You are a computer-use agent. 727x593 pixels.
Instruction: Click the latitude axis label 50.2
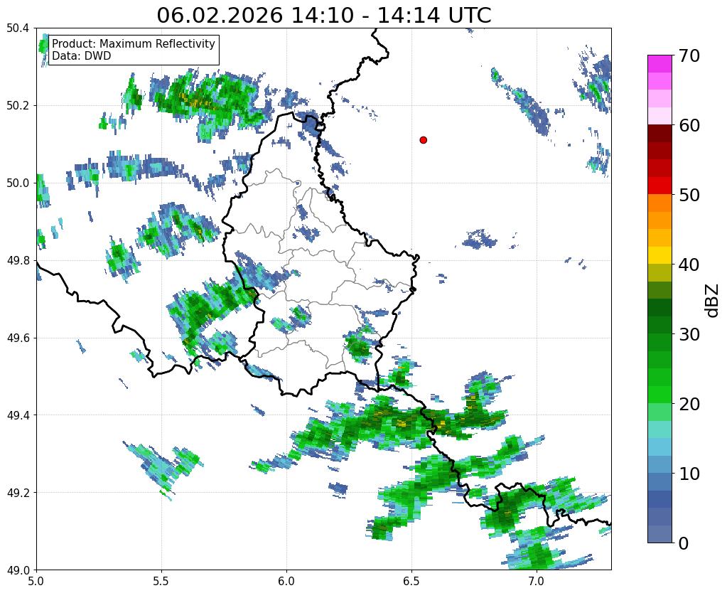18,106
